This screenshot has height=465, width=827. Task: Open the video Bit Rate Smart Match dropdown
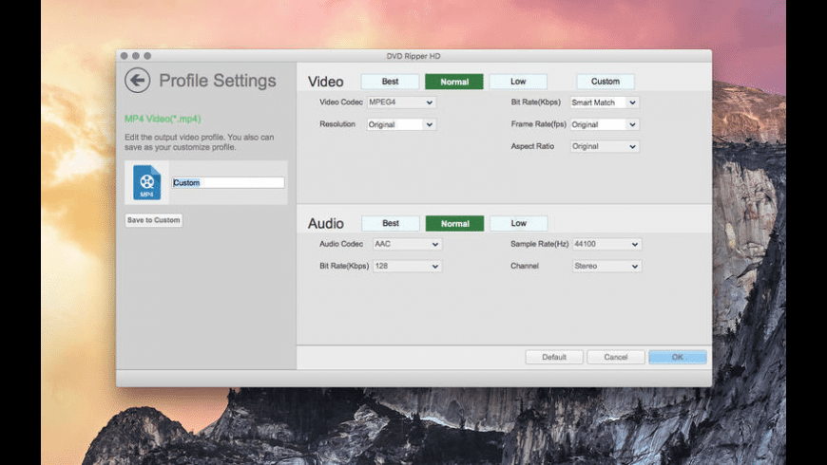[605, 102]
